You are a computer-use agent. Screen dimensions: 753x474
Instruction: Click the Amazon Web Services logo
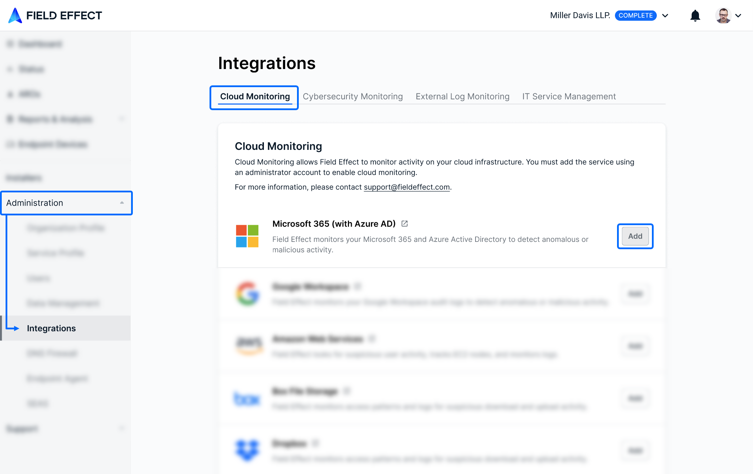(249, 345)
